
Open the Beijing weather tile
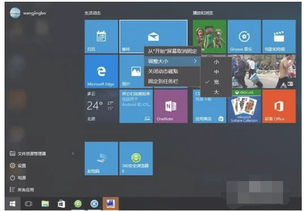101,106
